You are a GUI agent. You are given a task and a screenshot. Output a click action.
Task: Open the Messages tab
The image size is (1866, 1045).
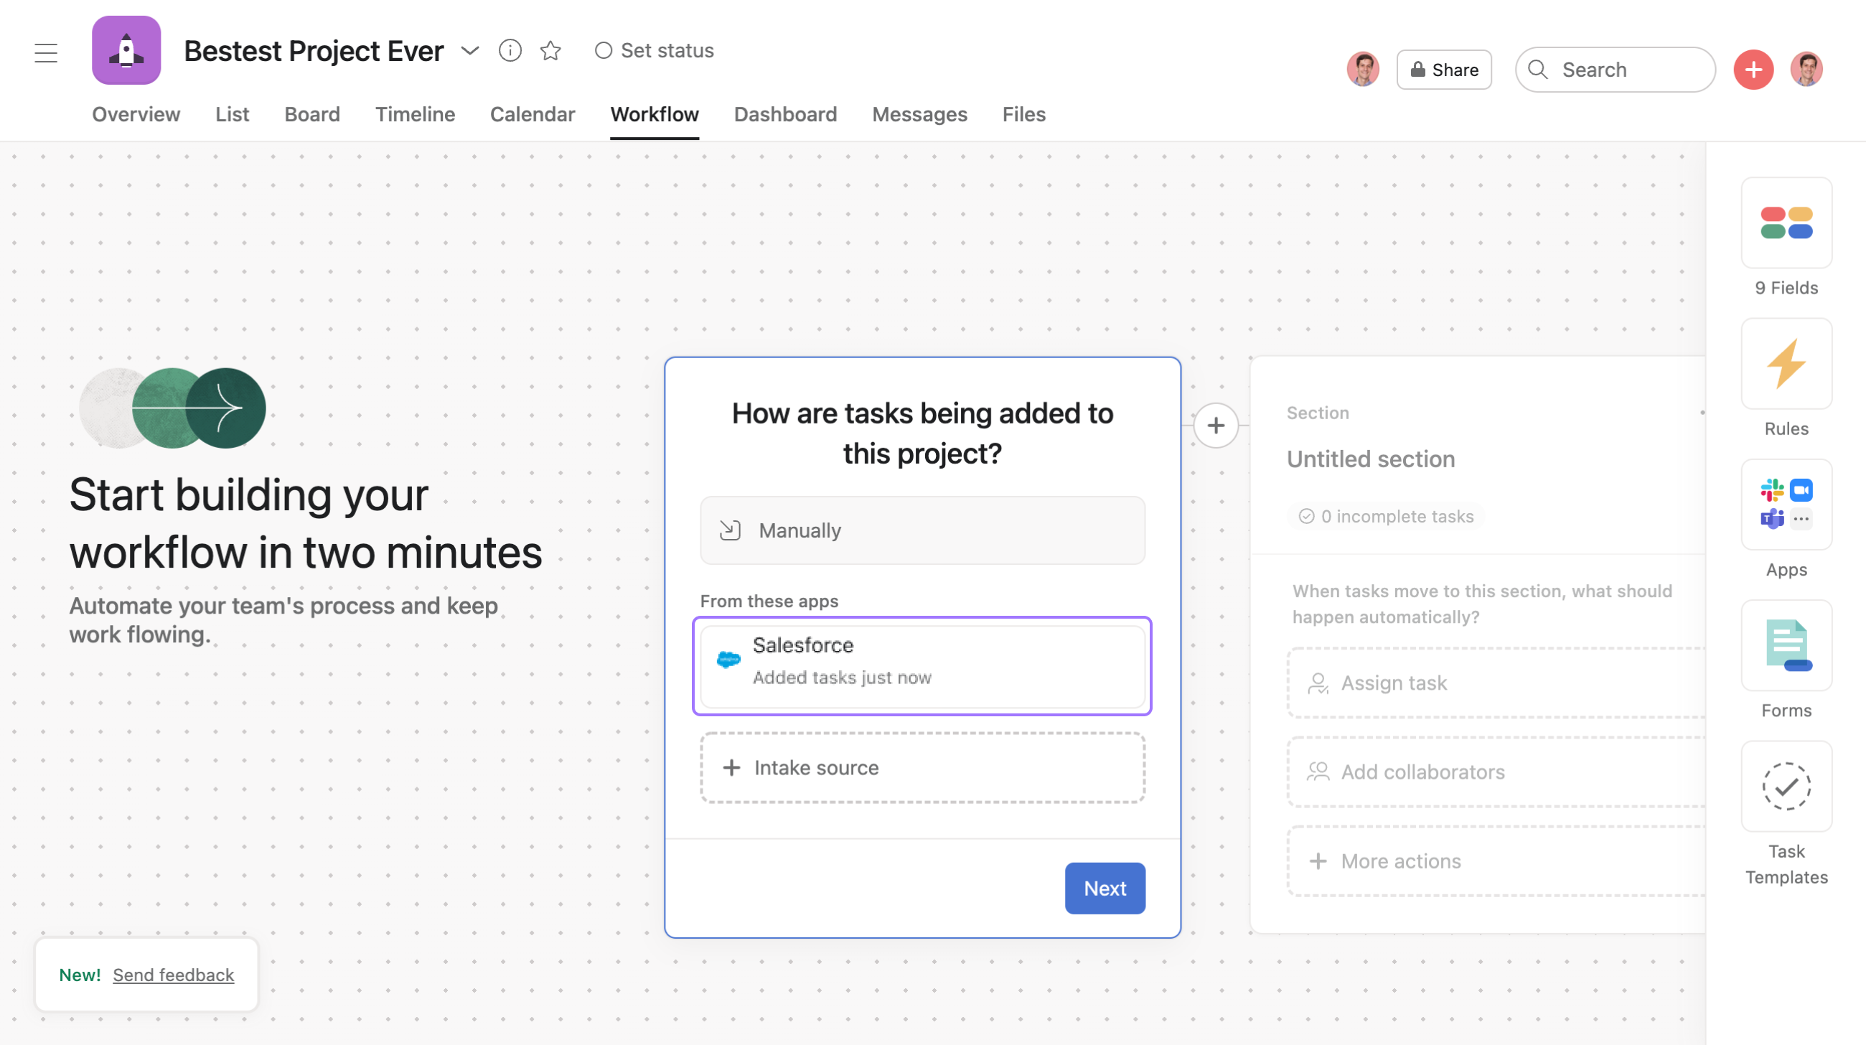click(919, 114)
